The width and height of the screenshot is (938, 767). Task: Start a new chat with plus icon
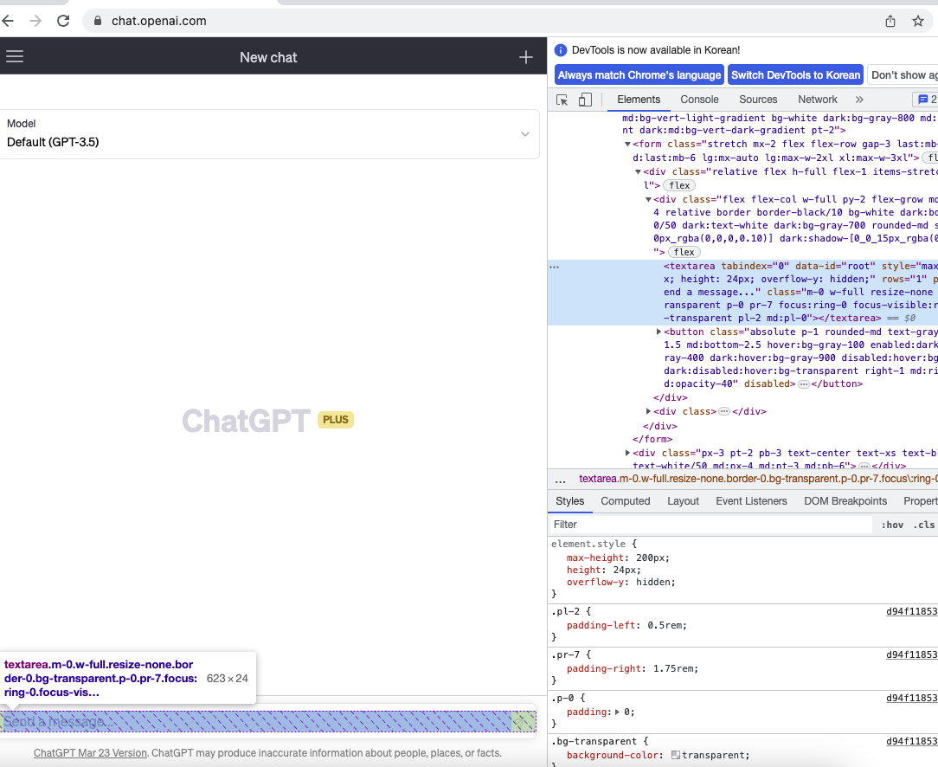(x=526, y=57)
